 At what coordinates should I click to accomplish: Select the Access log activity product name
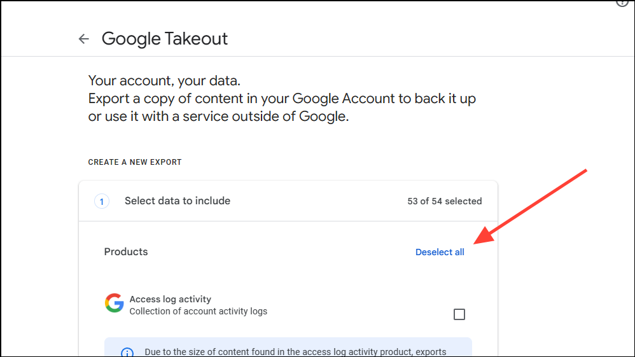pyautogui.click(x=170, y=299)
